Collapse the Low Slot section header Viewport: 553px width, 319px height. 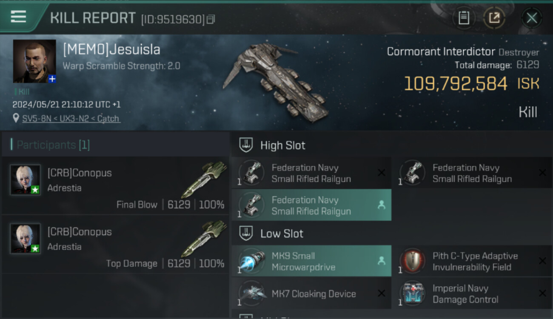click(392, 234)
